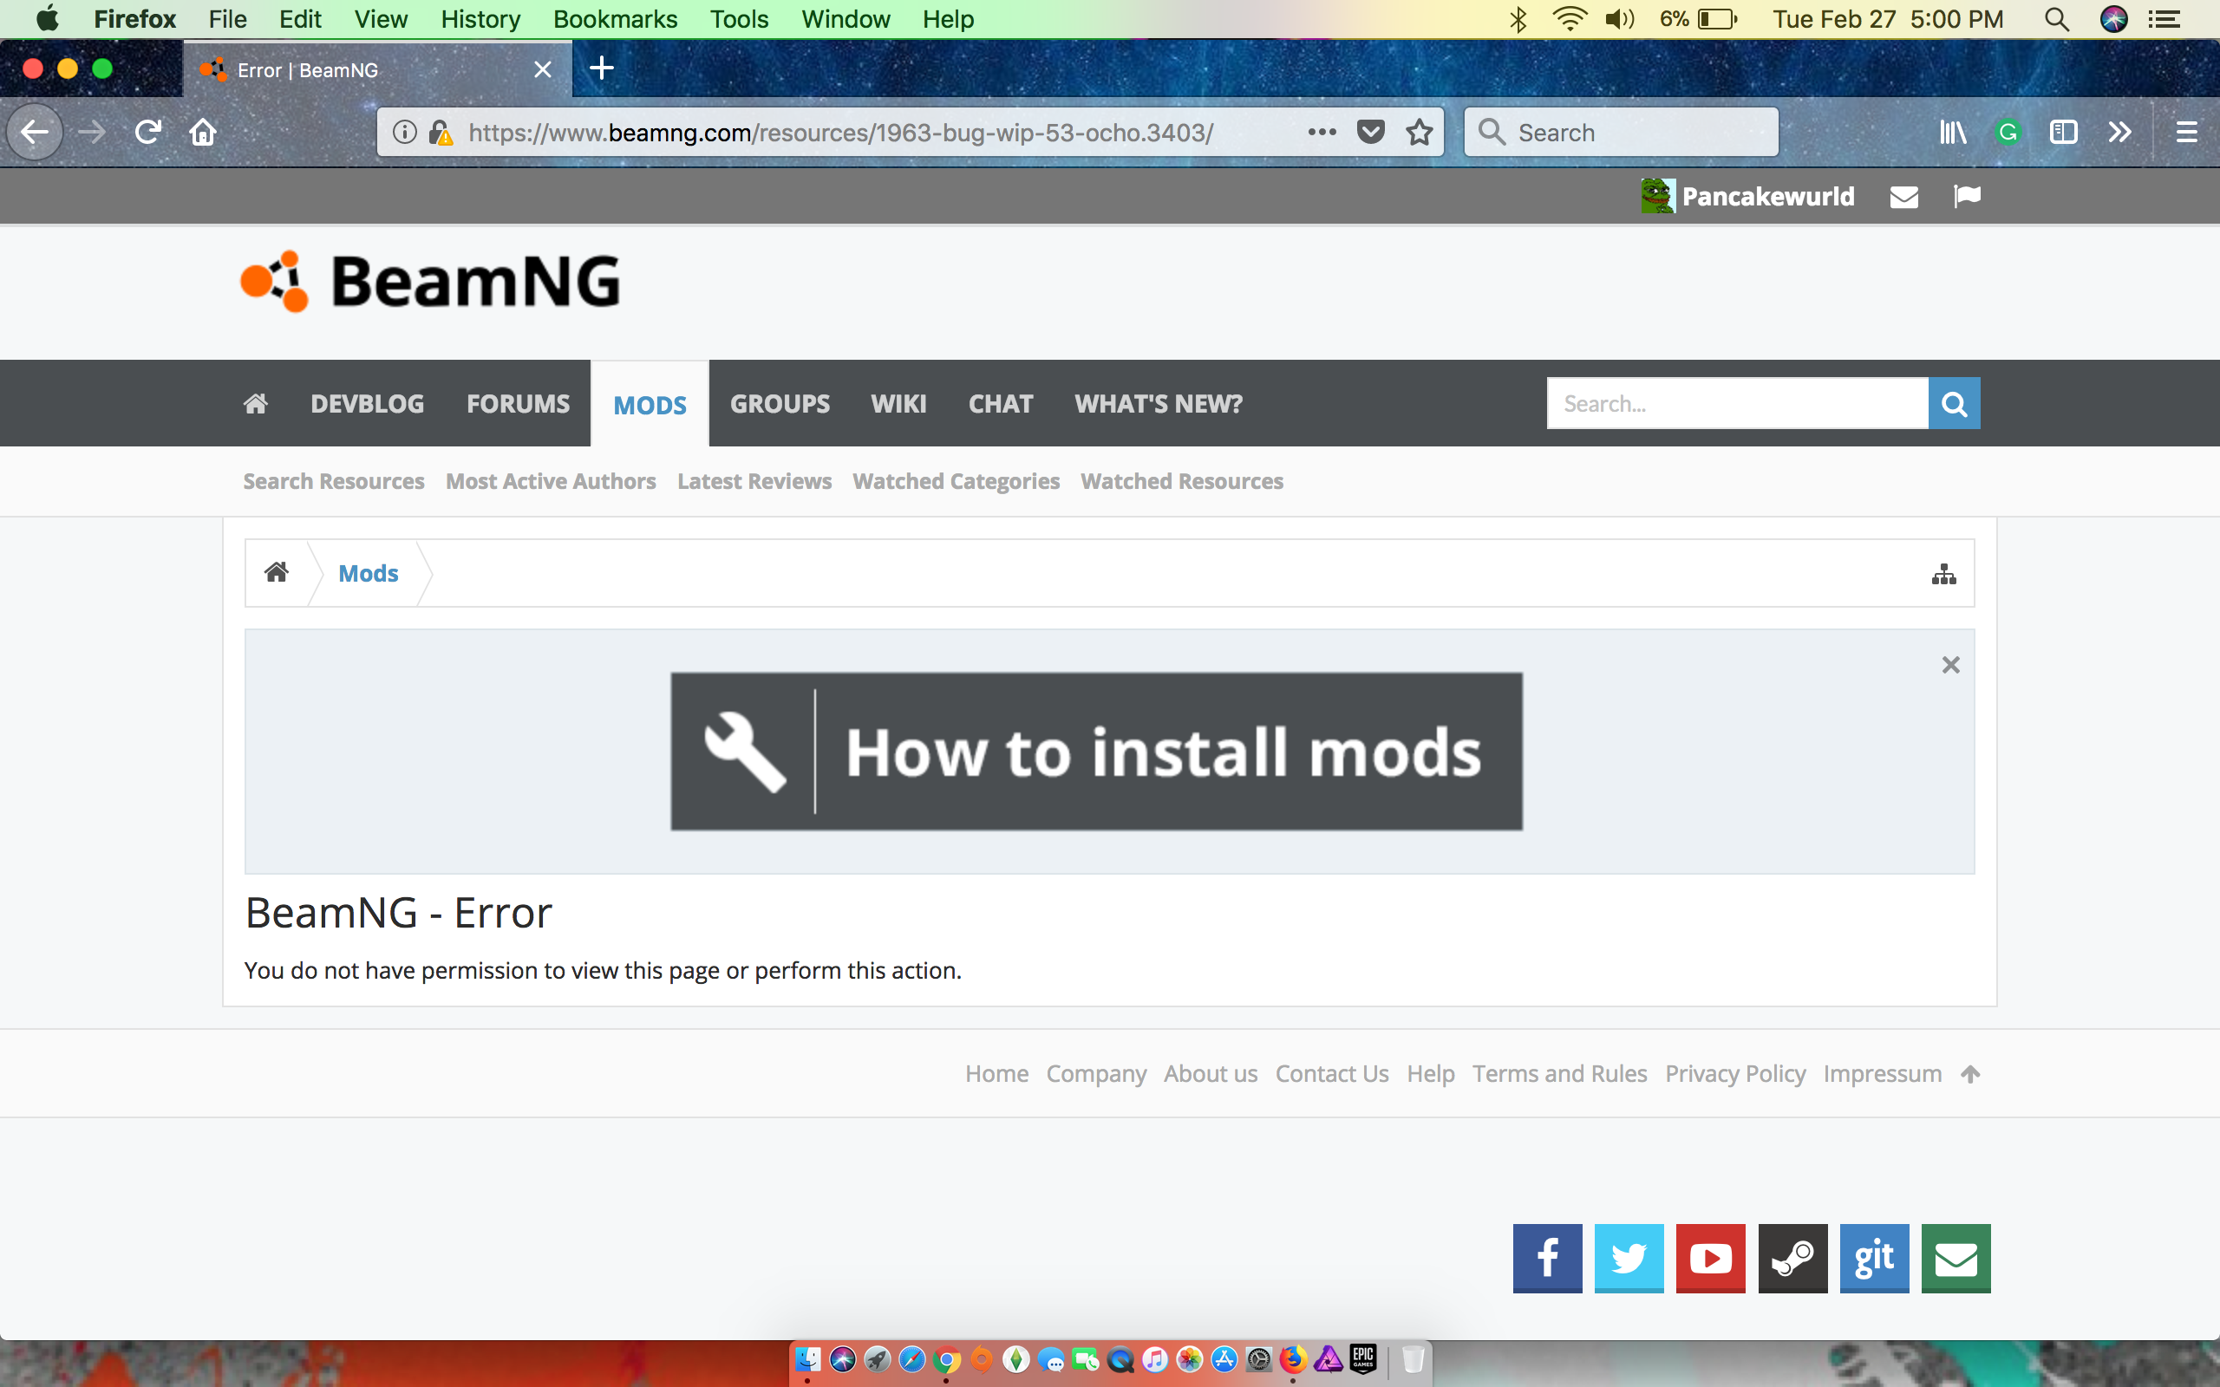Open Pancakewurld user profile menu

click(1747, 196)
